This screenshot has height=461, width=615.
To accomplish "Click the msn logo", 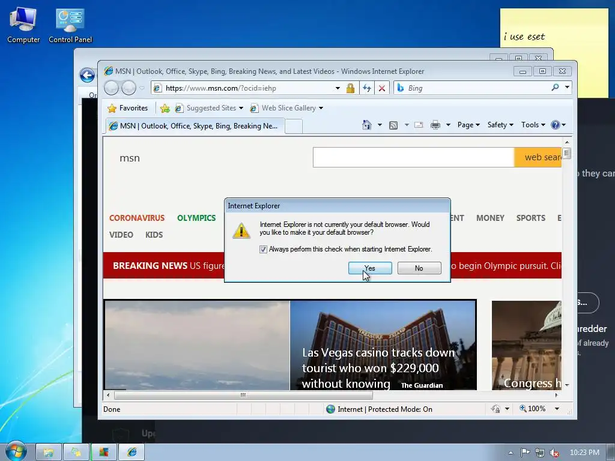I will [x=130, y=158].
